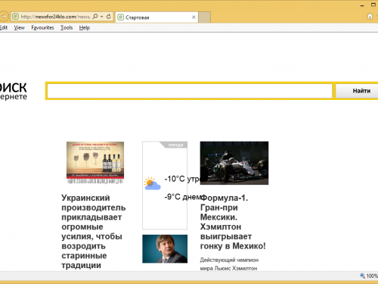Open the Формула-1 Гран-при Мексики headline

coord(233,222)
